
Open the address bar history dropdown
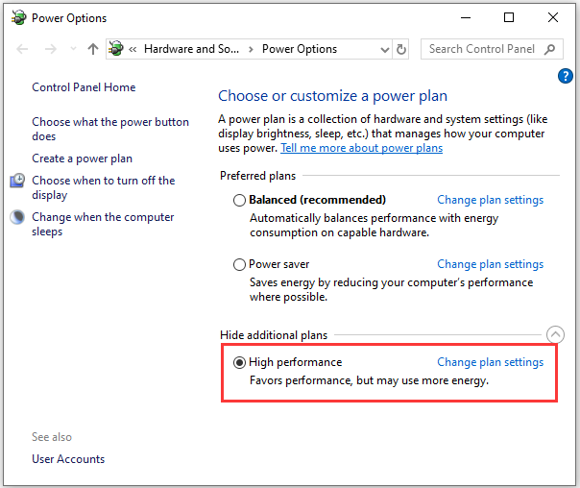385,50
